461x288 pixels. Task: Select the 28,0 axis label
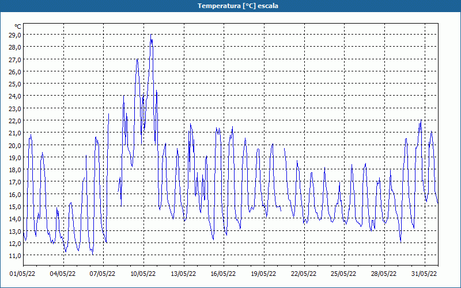pyautogui.click(x=15, y=47)
